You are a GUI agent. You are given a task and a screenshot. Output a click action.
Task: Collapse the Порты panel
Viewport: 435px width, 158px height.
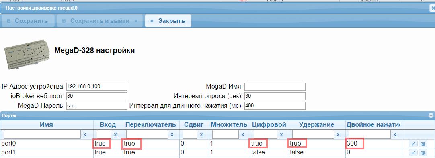tap(431, 115)
